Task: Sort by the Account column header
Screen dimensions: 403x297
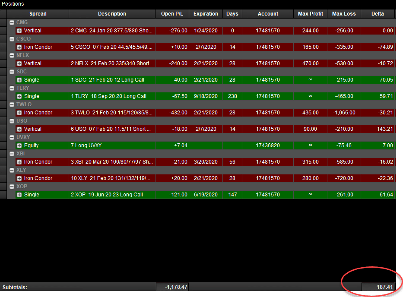Action: [268, 14]
